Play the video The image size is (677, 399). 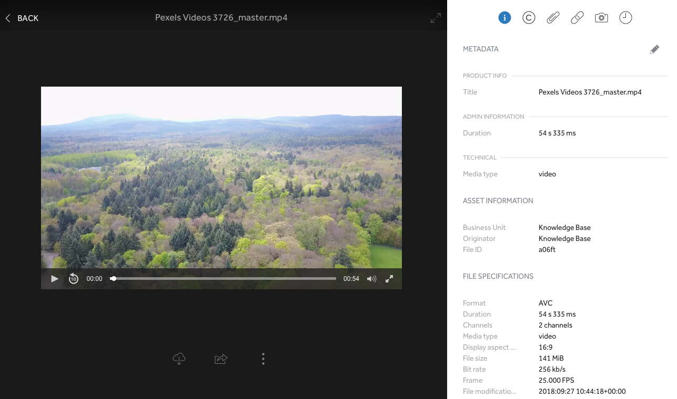tap(55, 279)
